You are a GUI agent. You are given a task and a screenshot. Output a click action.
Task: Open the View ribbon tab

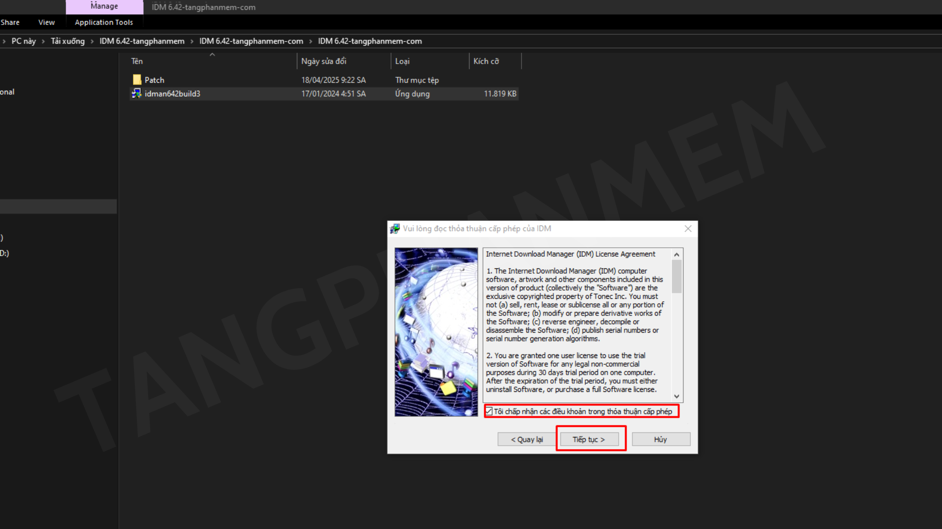47,23
